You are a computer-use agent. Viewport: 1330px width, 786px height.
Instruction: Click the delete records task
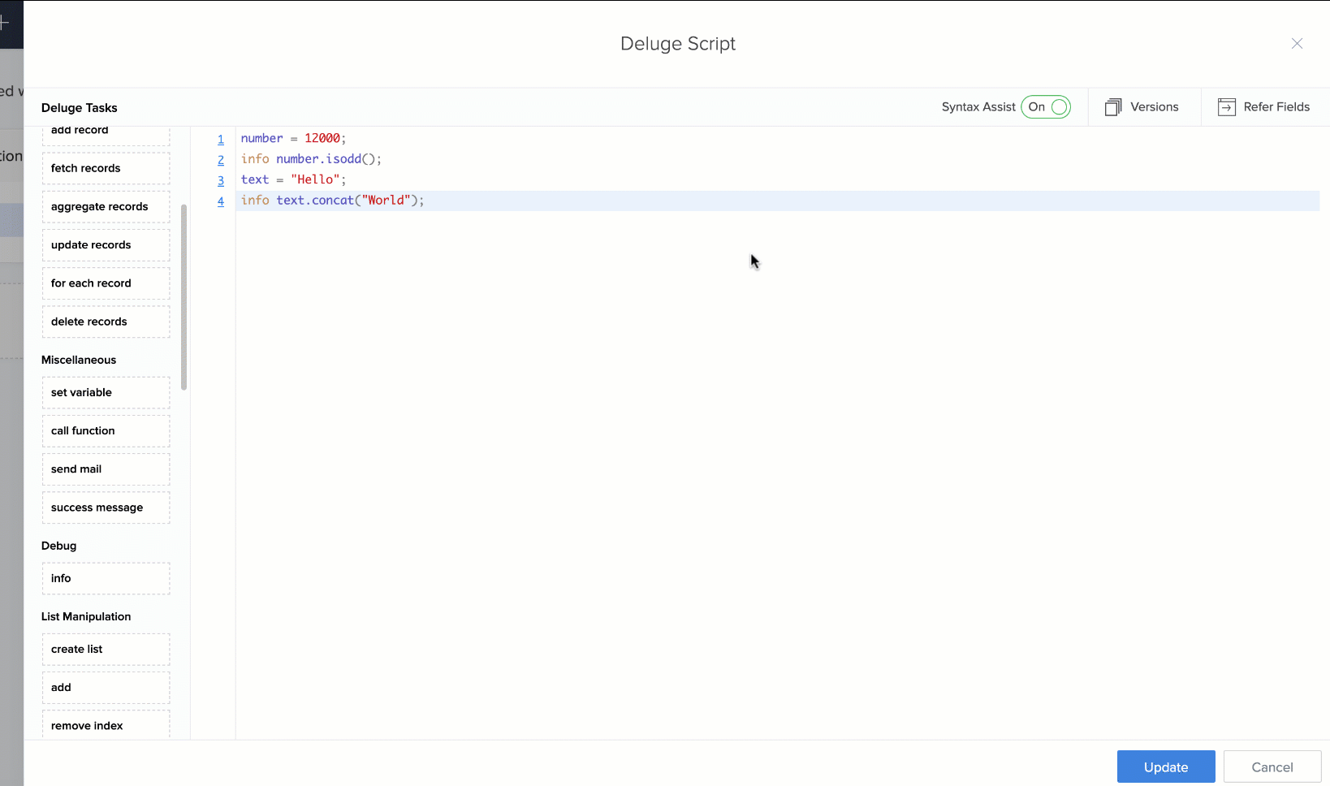tap(106, 322)
